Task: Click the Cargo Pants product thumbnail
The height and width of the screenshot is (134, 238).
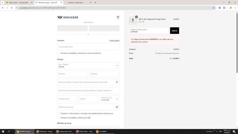Action: [133, 20]
